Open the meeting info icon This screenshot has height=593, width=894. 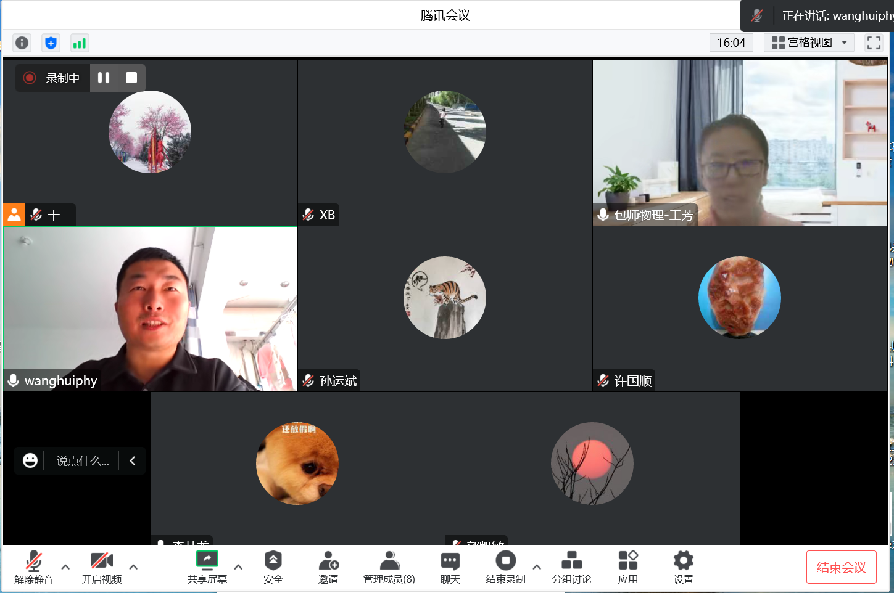coord(22,43)
